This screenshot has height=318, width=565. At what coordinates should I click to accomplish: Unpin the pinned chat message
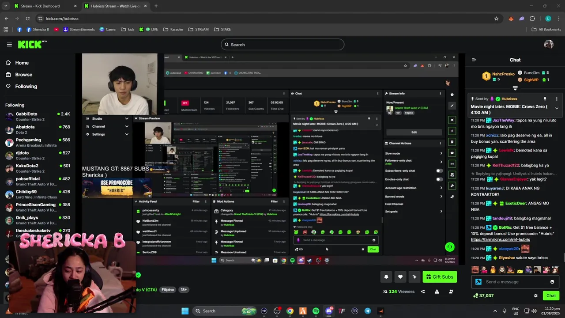click(545, 99)
